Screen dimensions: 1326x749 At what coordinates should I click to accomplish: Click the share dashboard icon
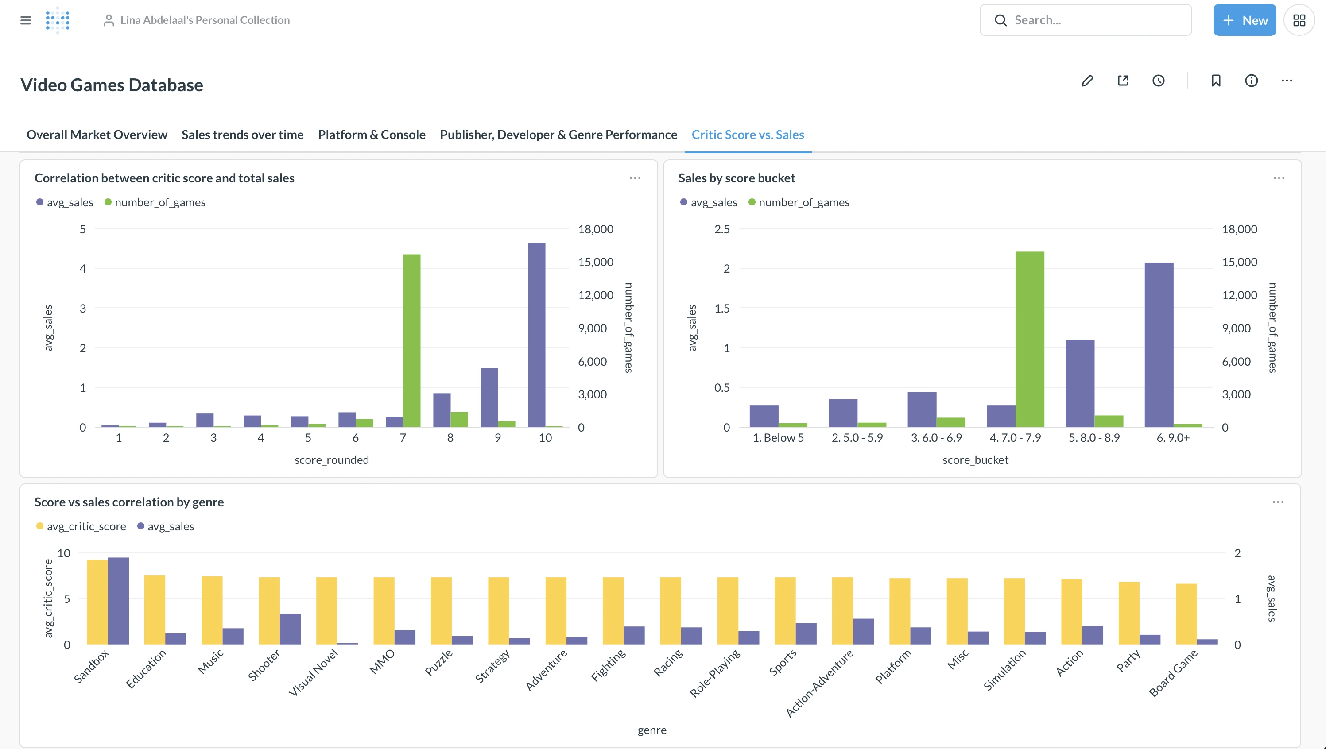(1123, 81)
